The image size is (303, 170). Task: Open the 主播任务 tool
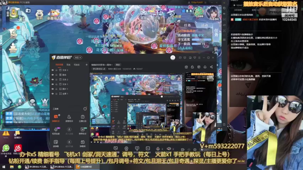(83, 118)
